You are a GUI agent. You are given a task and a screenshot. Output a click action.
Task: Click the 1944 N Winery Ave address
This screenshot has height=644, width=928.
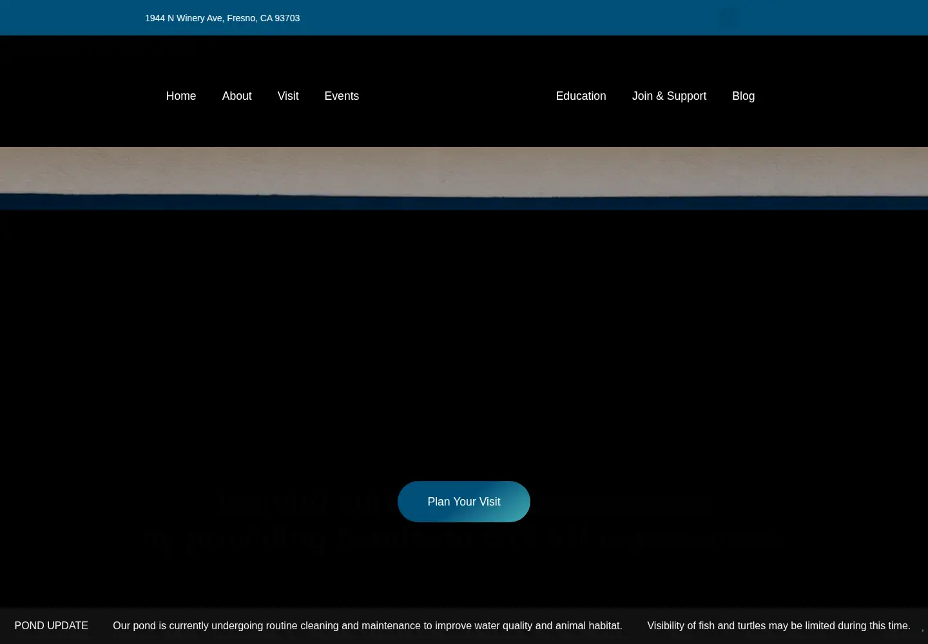(222, 18)
